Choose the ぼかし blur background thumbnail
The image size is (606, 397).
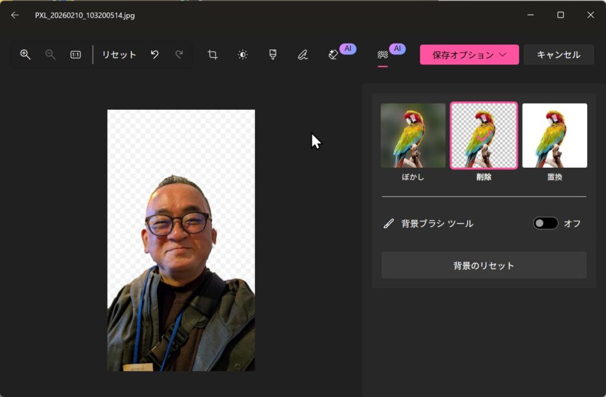click(x=413, y=136)
